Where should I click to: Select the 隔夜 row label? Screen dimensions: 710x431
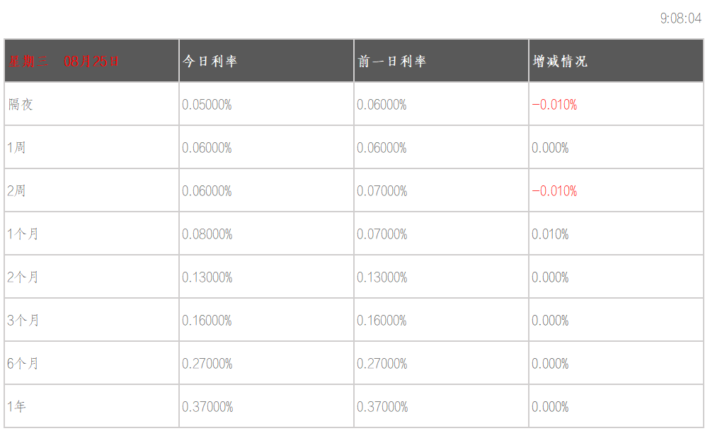click(21, 105)
